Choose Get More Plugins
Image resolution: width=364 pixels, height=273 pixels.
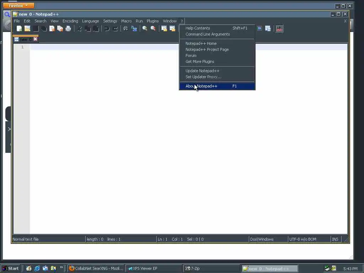tap(217, 61)
